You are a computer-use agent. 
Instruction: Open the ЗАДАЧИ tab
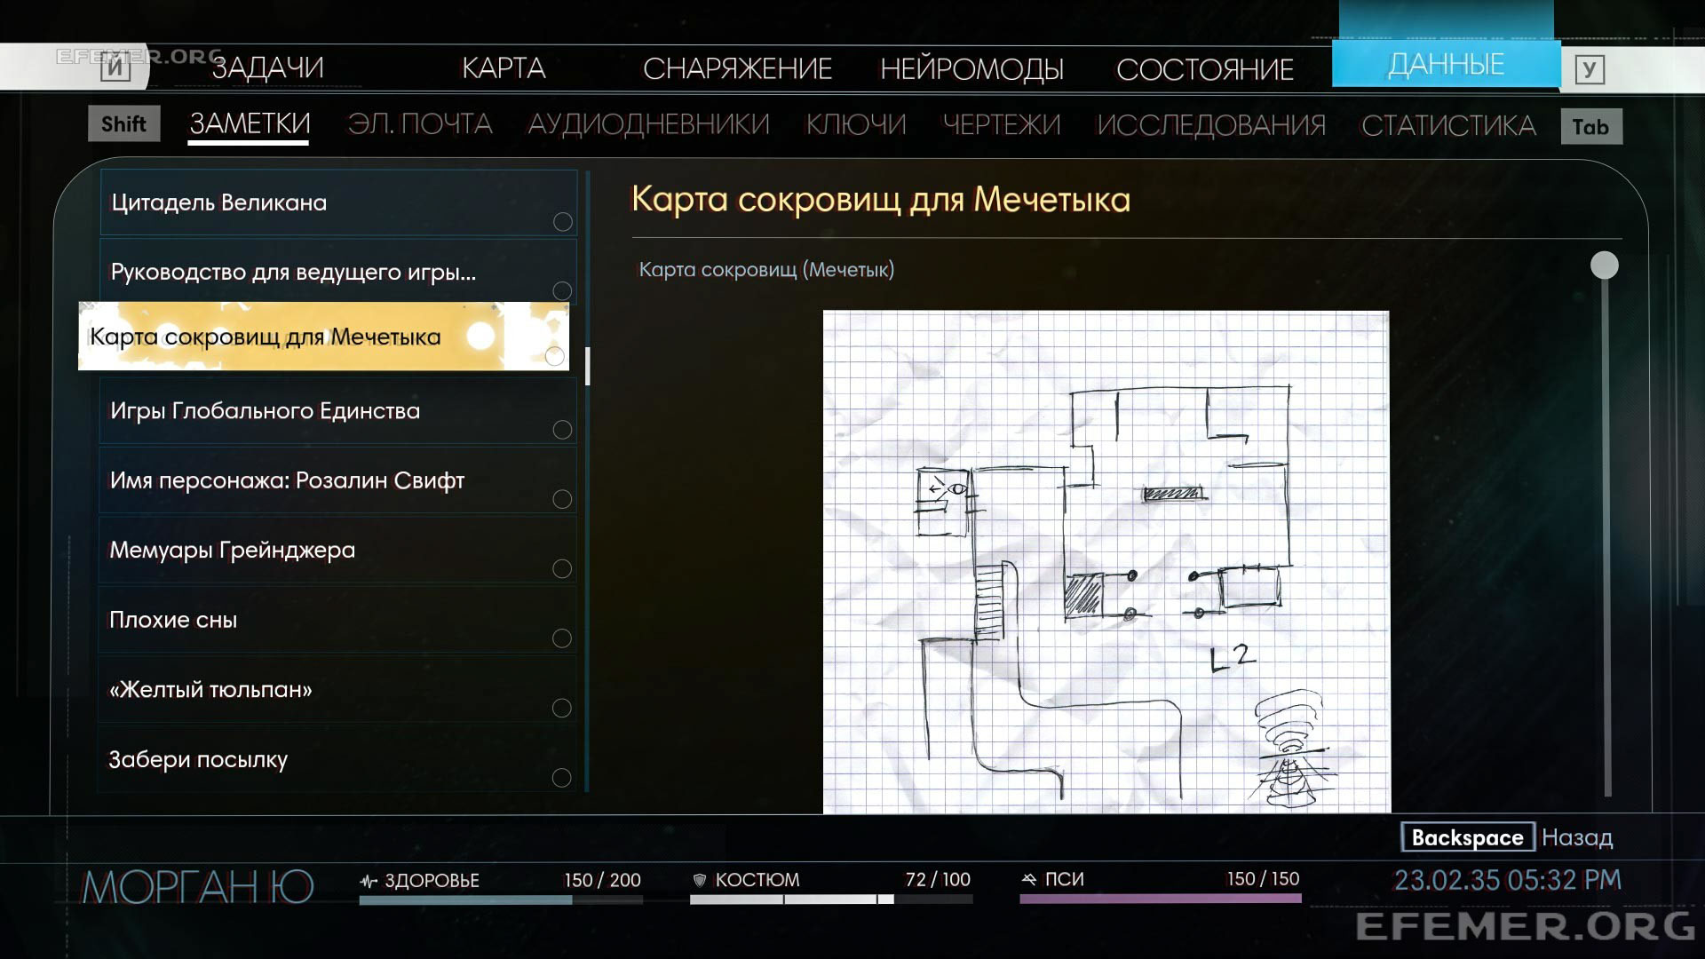click(267, 68)
